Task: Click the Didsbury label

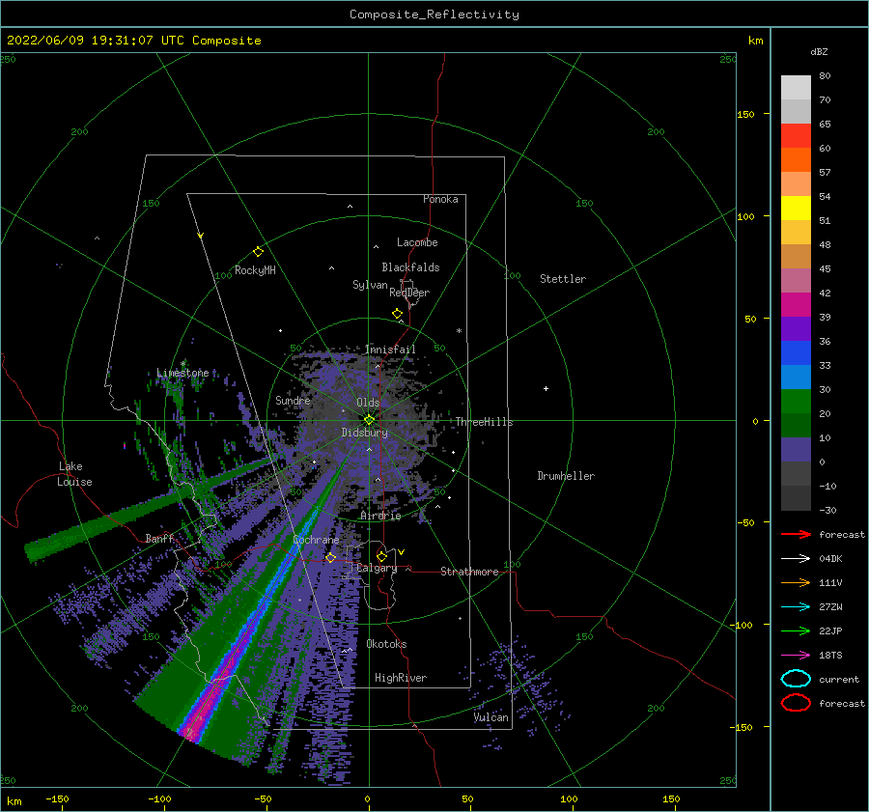Action: 365,433
